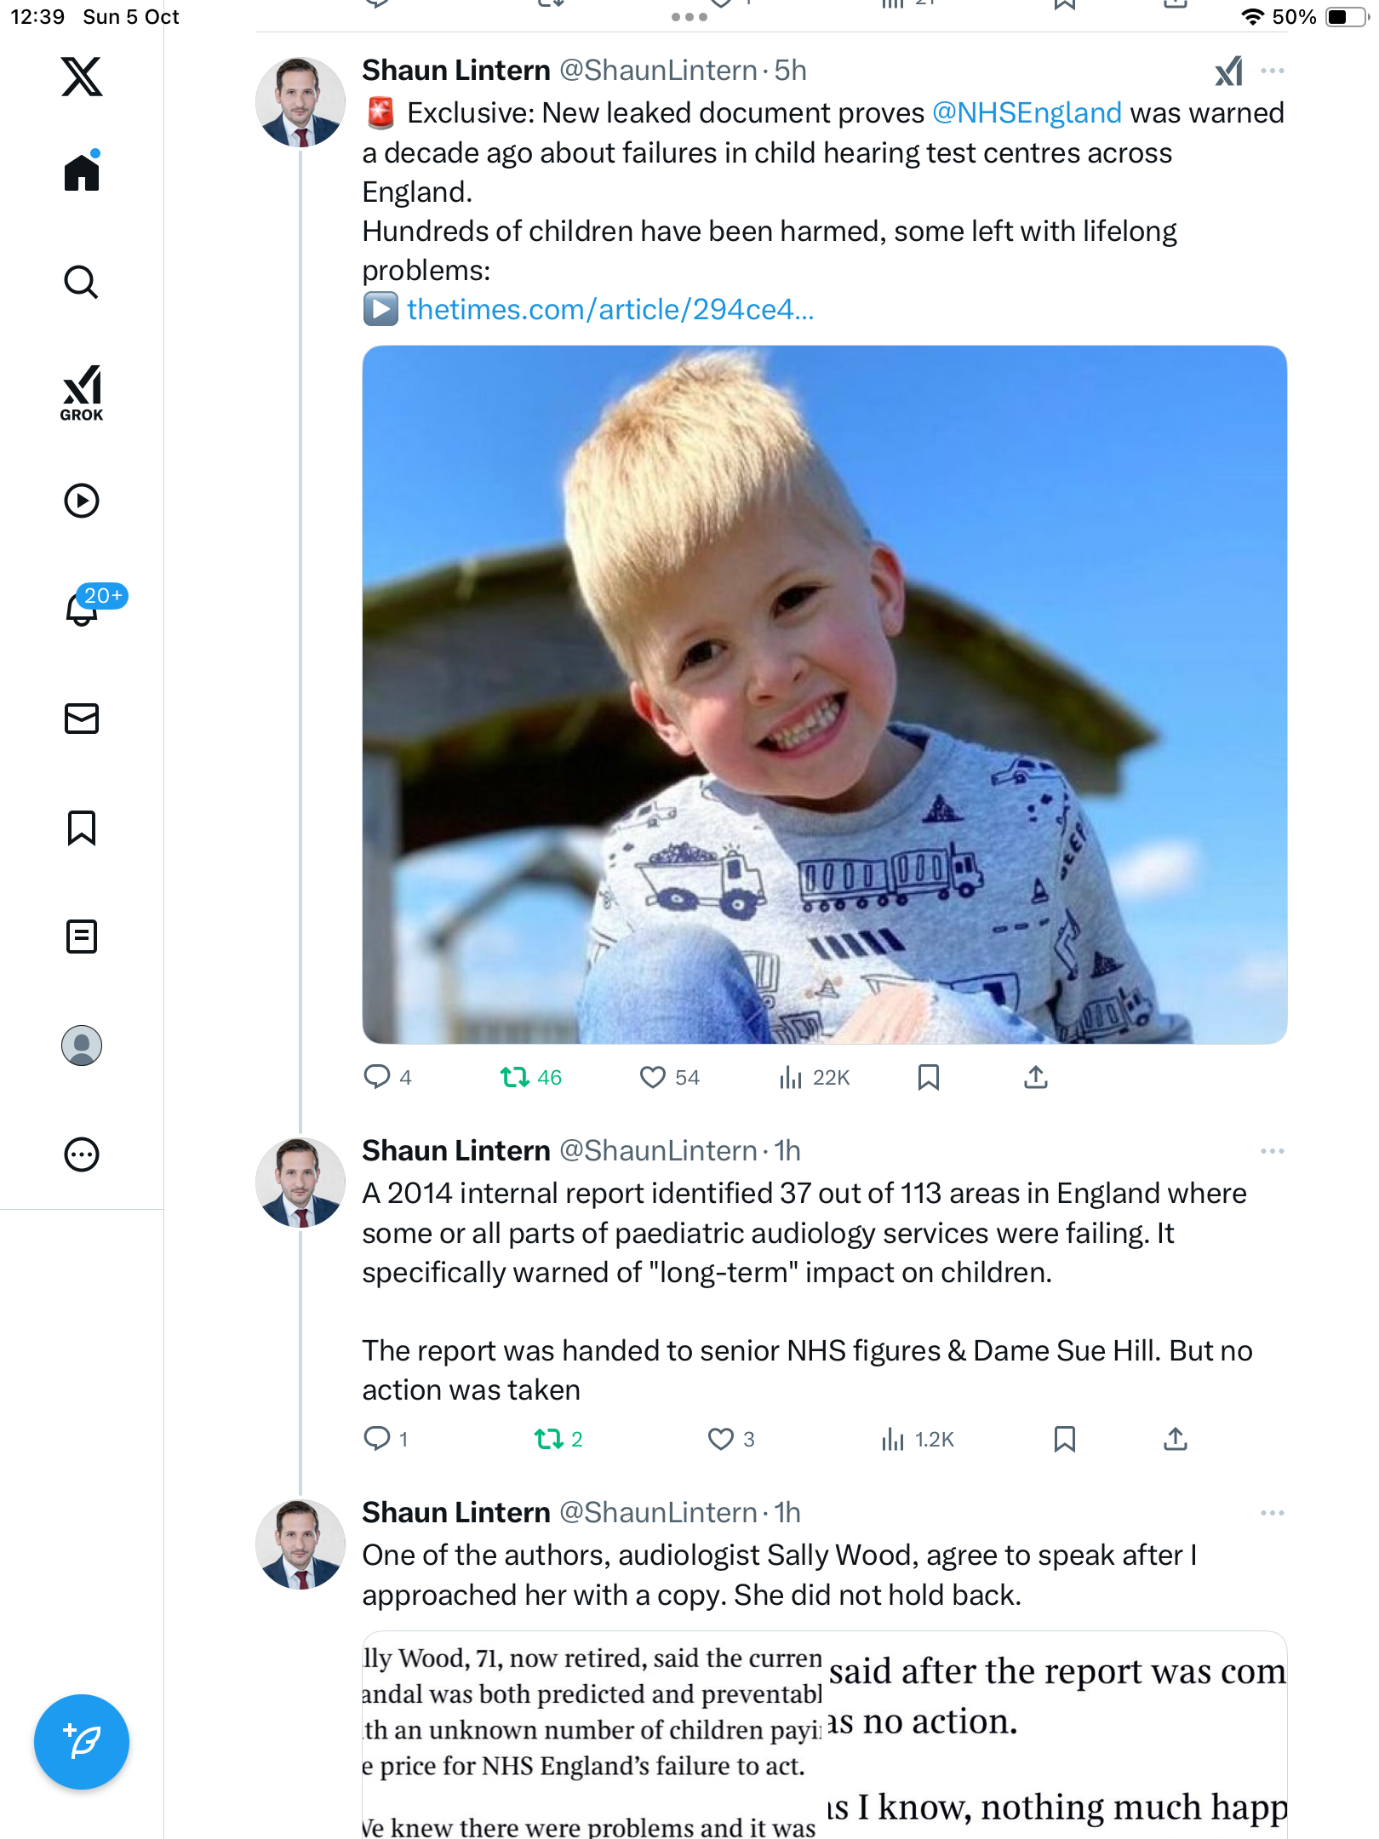The image size is (1379, 1839).
Task: Toggle repost on the post with 46 reposts
Action: tap(515, 1078)
